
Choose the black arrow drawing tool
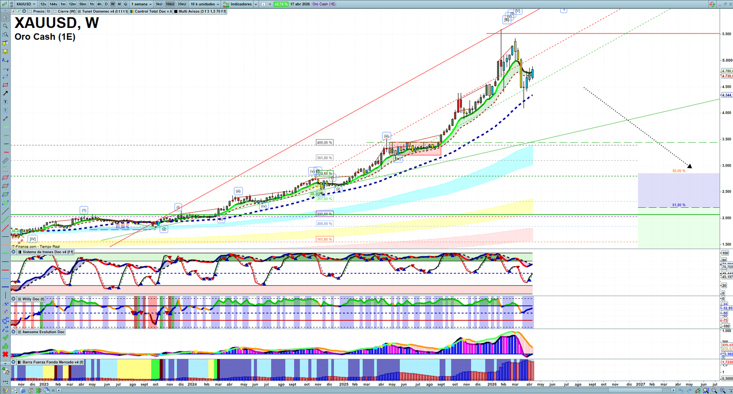(5, 93)
